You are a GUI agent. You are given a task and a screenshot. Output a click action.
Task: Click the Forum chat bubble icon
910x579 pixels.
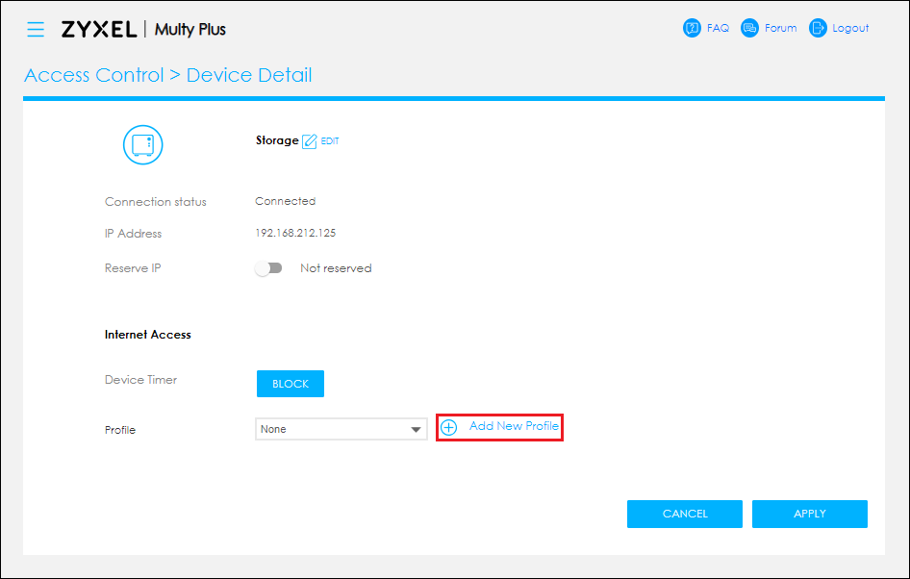[x=749, y=28]
